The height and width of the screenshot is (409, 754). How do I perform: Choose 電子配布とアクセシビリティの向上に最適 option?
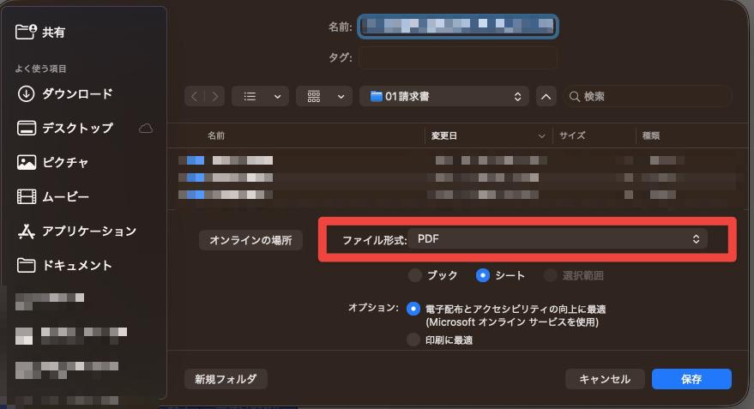(x=413, y=309)
